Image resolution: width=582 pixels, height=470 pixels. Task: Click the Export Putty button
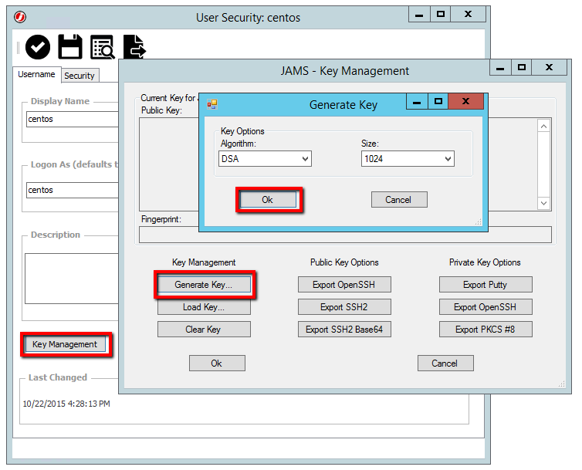point(486,285)
